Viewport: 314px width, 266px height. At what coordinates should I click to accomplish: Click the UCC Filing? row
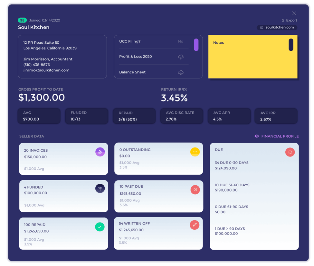pyautogui.click(x=154, y=41)
